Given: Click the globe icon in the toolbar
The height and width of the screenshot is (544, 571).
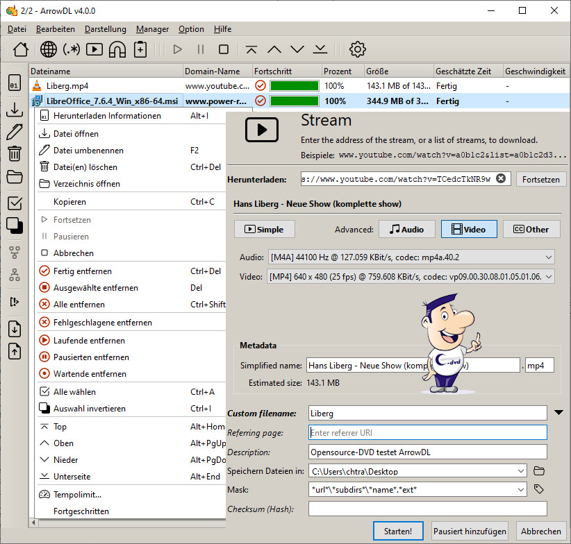Looking at the screenshot, I should point(49,49).
